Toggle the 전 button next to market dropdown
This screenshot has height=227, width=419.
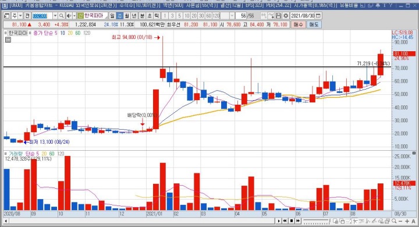27,16
